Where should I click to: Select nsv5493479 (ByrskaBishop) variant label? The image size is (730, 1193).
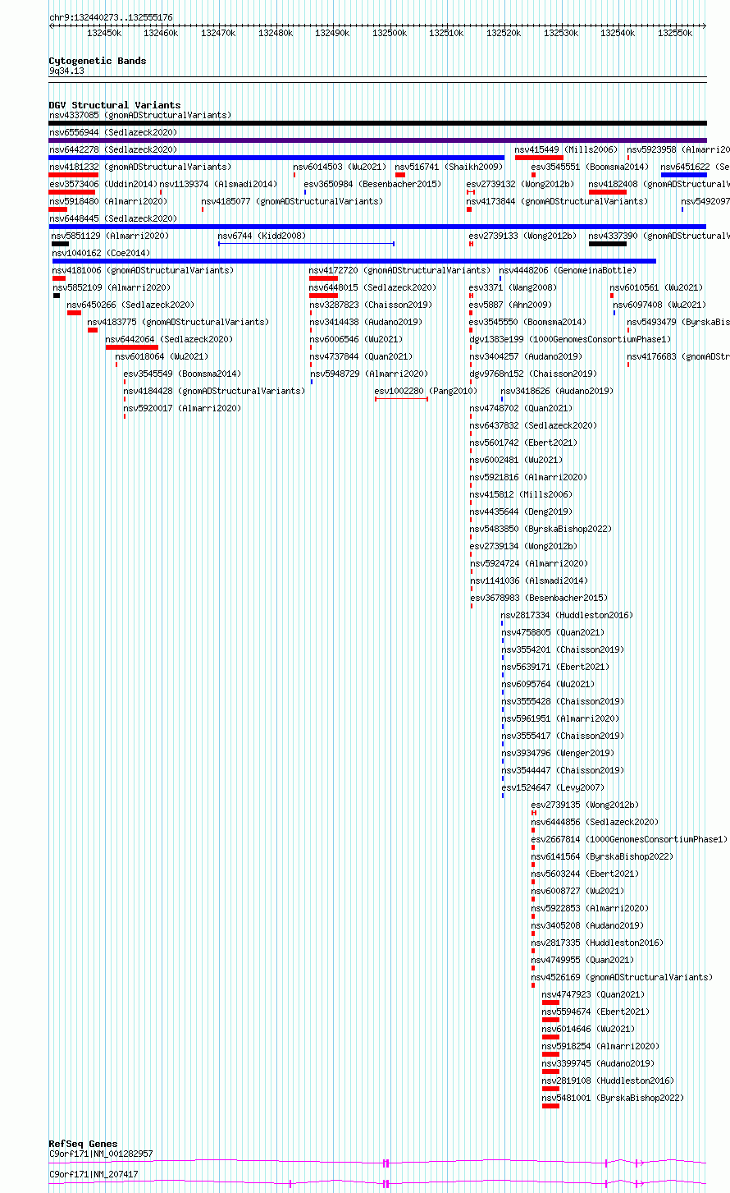pos(678,322)
